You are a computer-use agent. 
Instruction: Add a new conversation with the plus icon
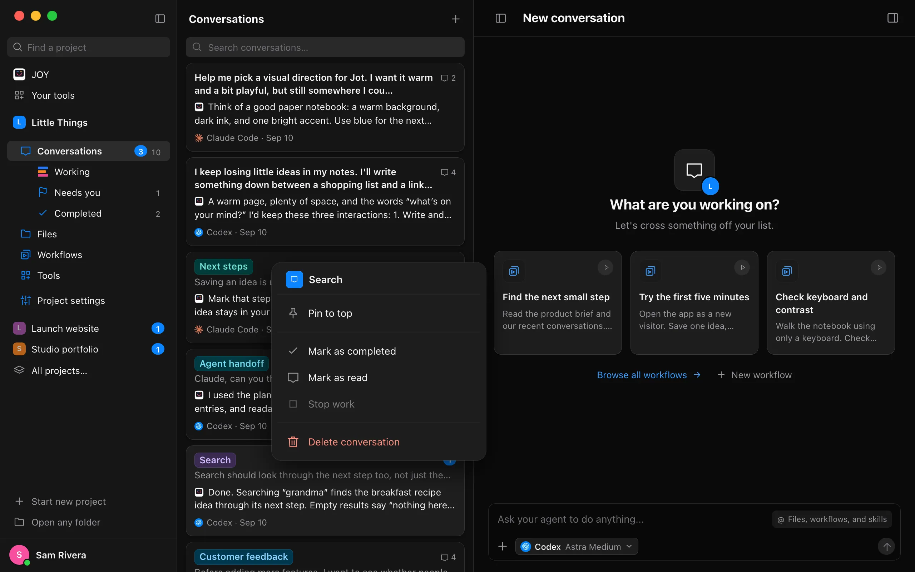(x=456, y=19)
